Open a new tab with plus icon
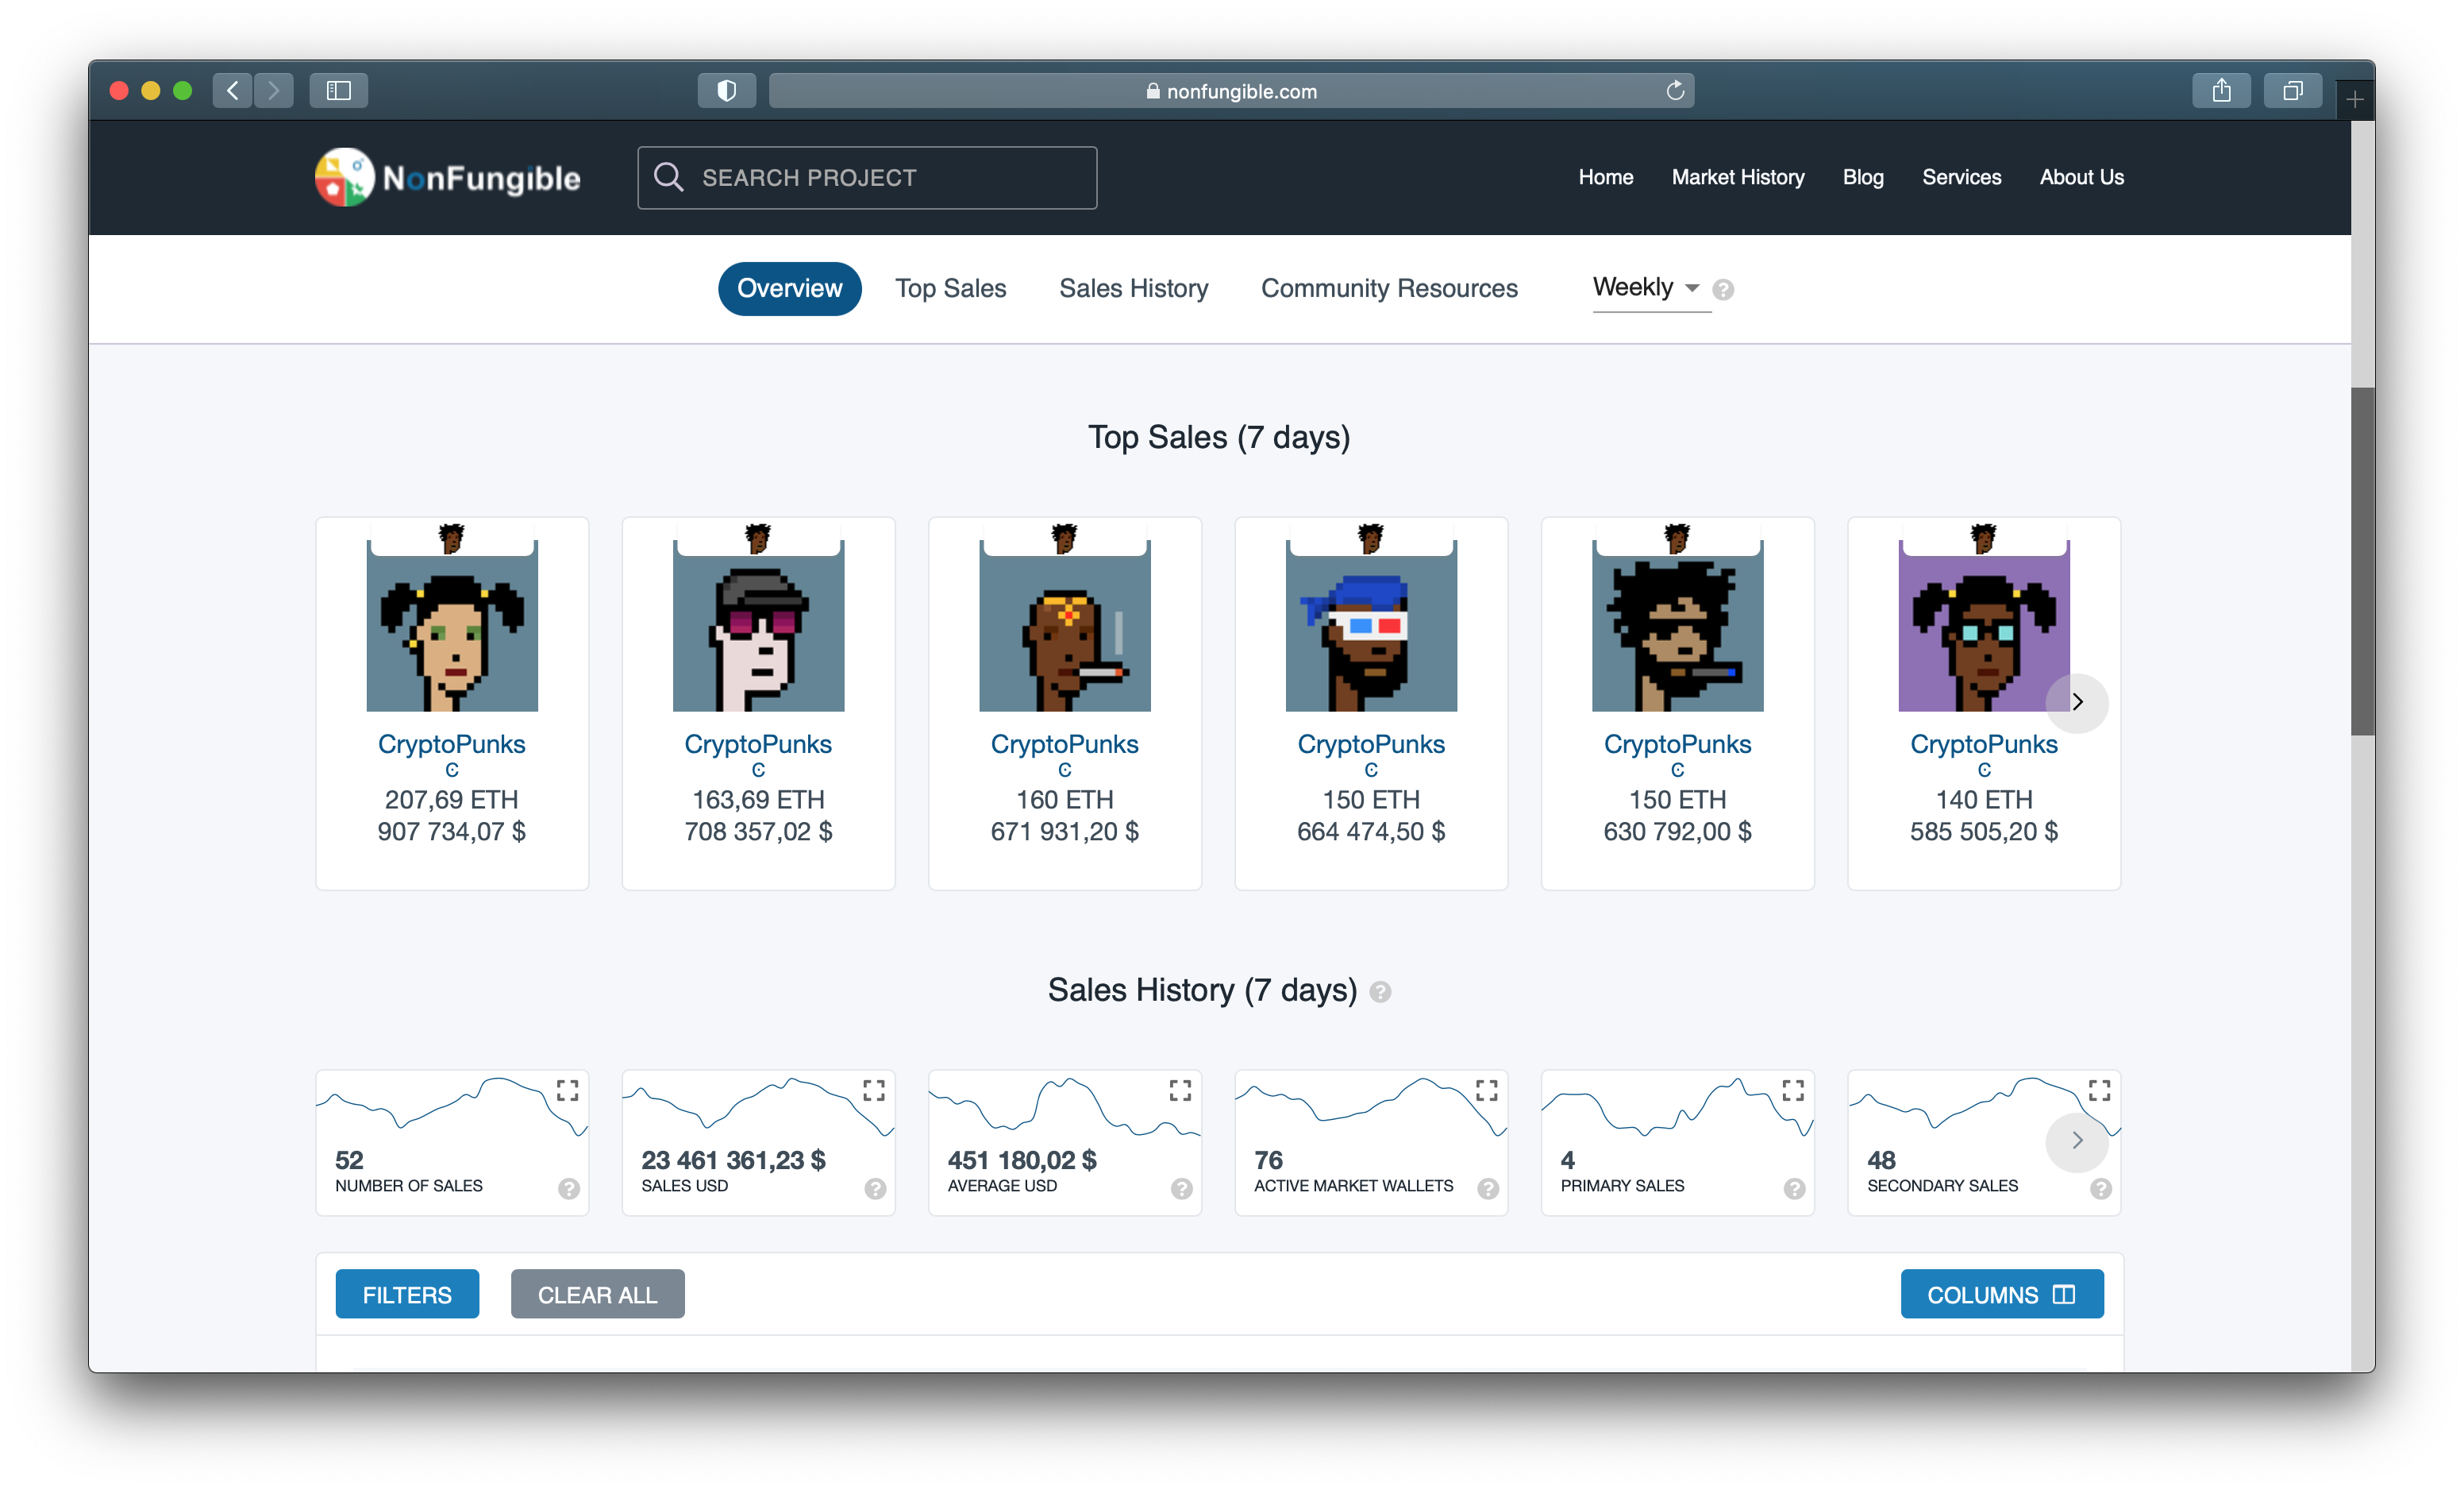The image size is (2464, 1490). pos(2355,99)
